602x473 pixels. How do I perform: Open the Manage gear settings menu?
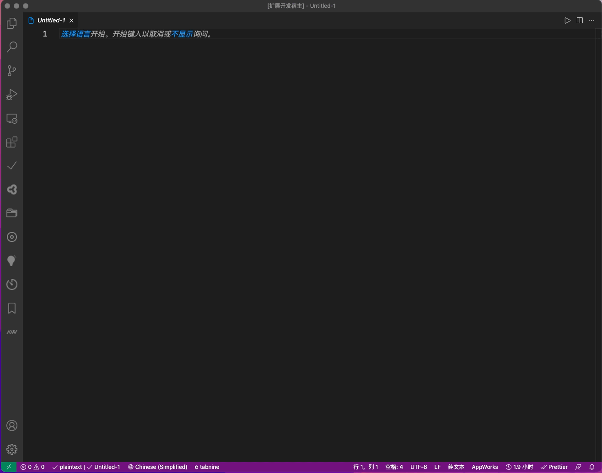(x=12, y=449)
